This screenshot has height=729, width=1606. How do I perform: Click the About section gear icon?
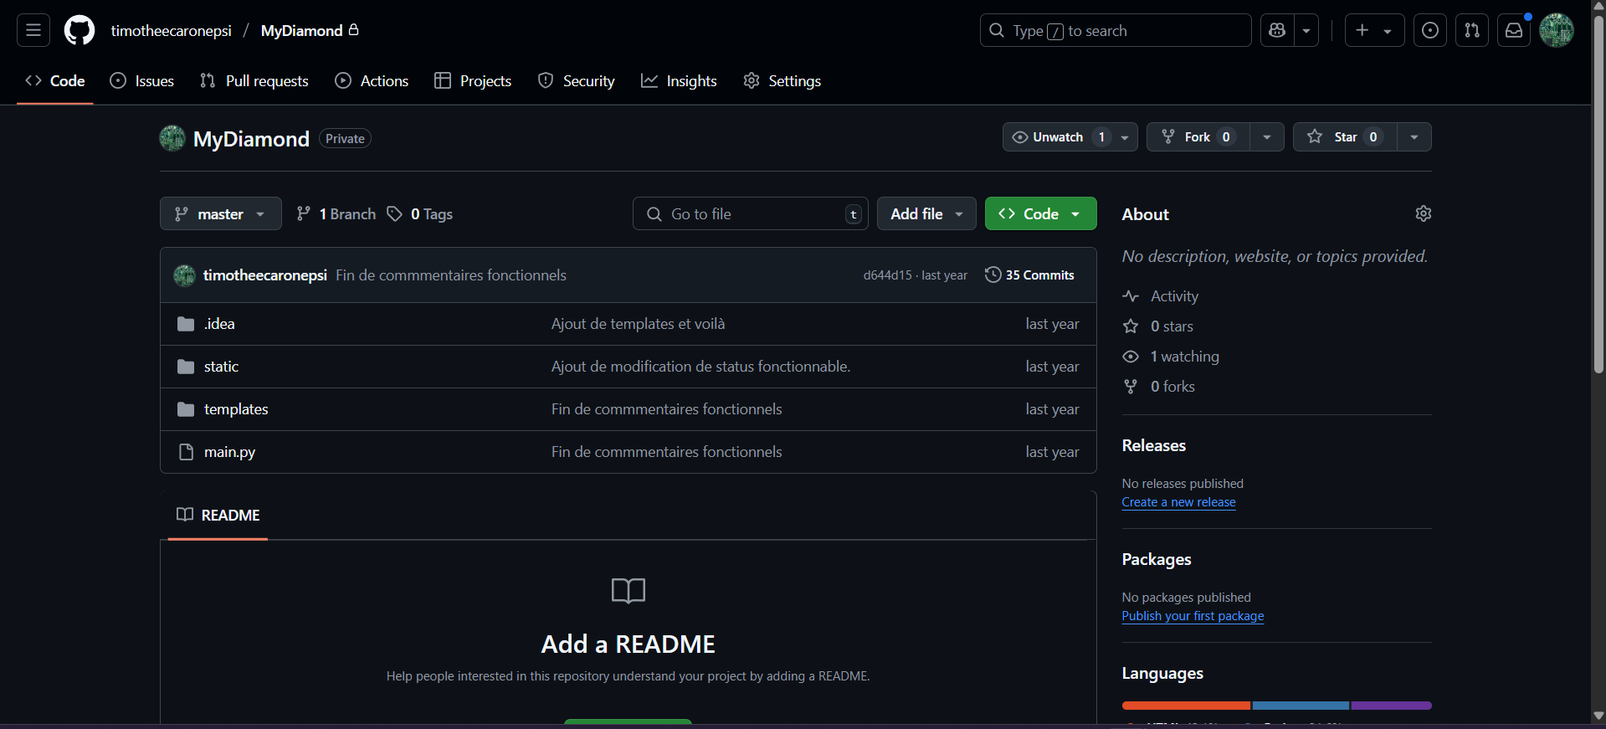(x=1423, y=213)
